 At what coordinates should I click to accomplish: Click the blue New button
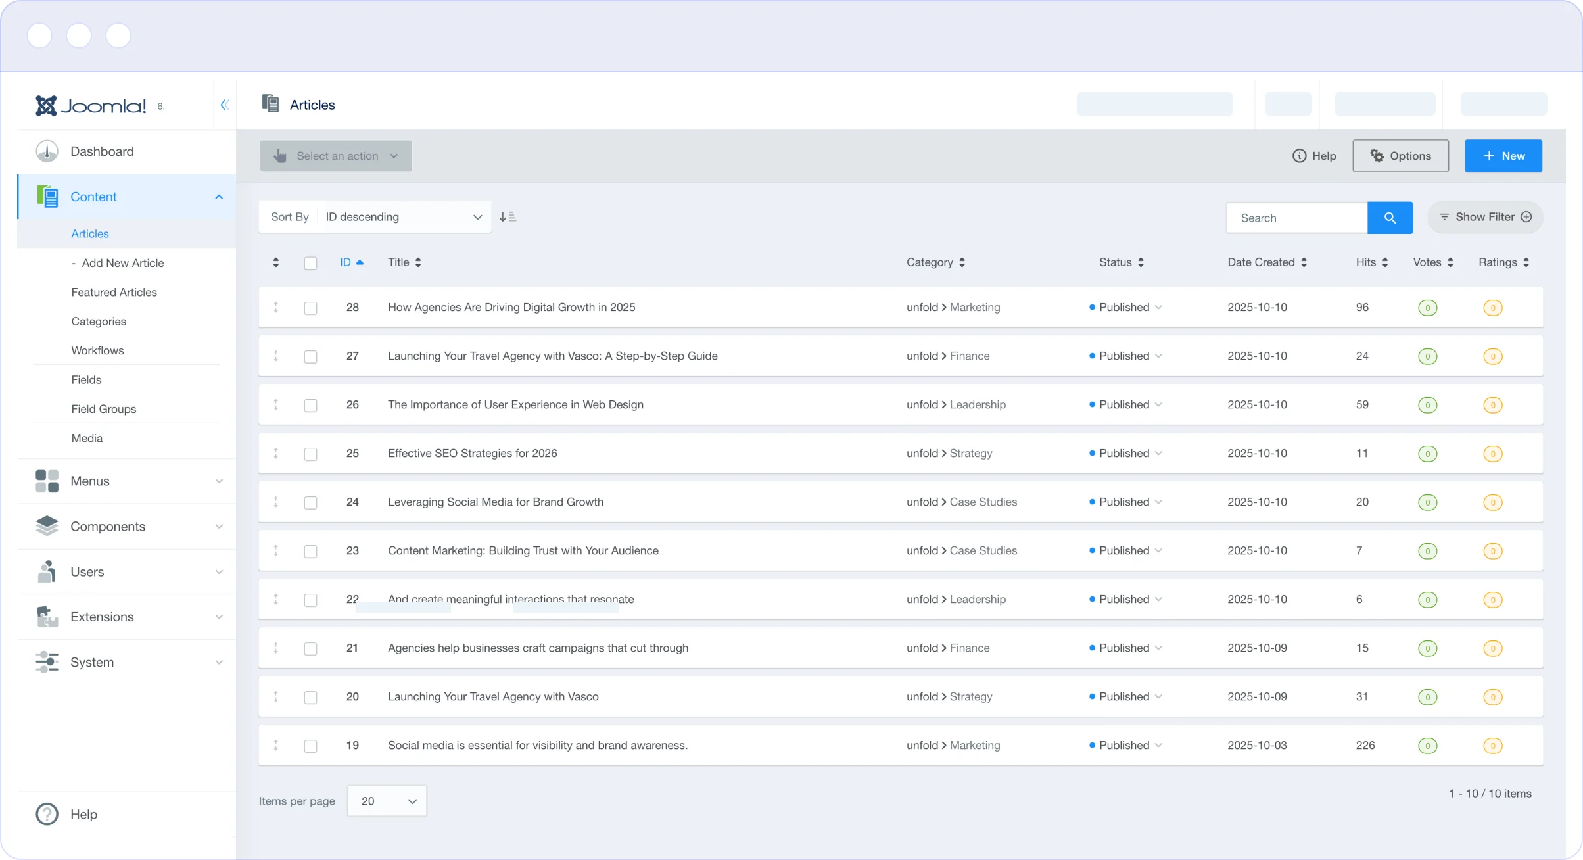pos(1503,156)
